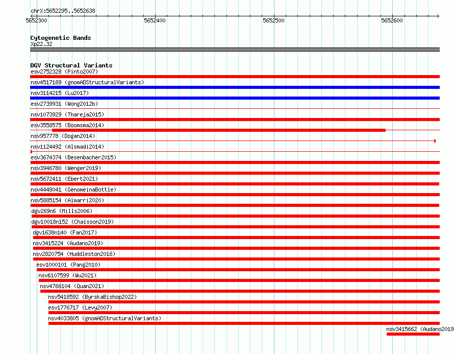Click the short red bar of nsv3415662
Screen dimensions: 454x354
[413, 334]
